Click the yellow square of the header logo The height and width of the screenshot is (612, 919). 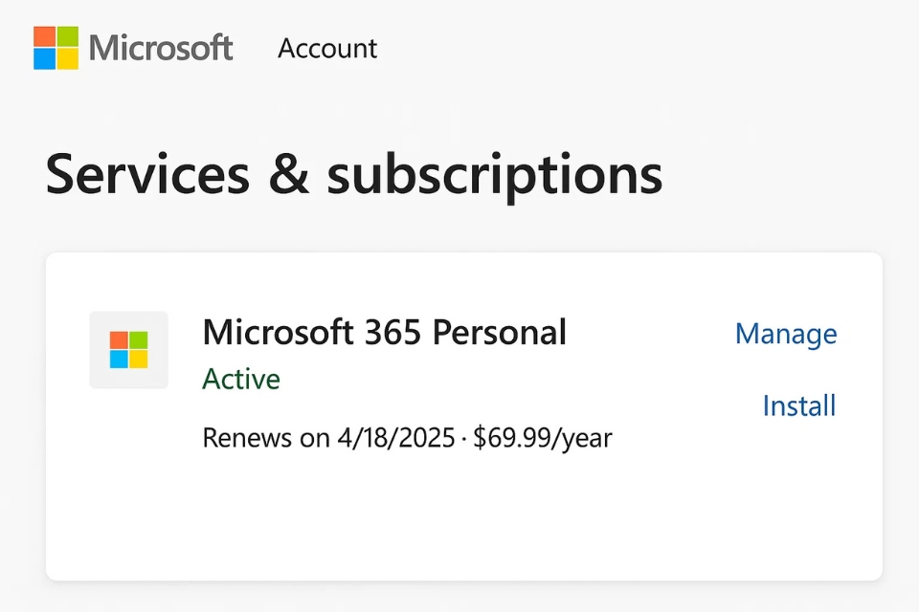click(x=67, y=59)
